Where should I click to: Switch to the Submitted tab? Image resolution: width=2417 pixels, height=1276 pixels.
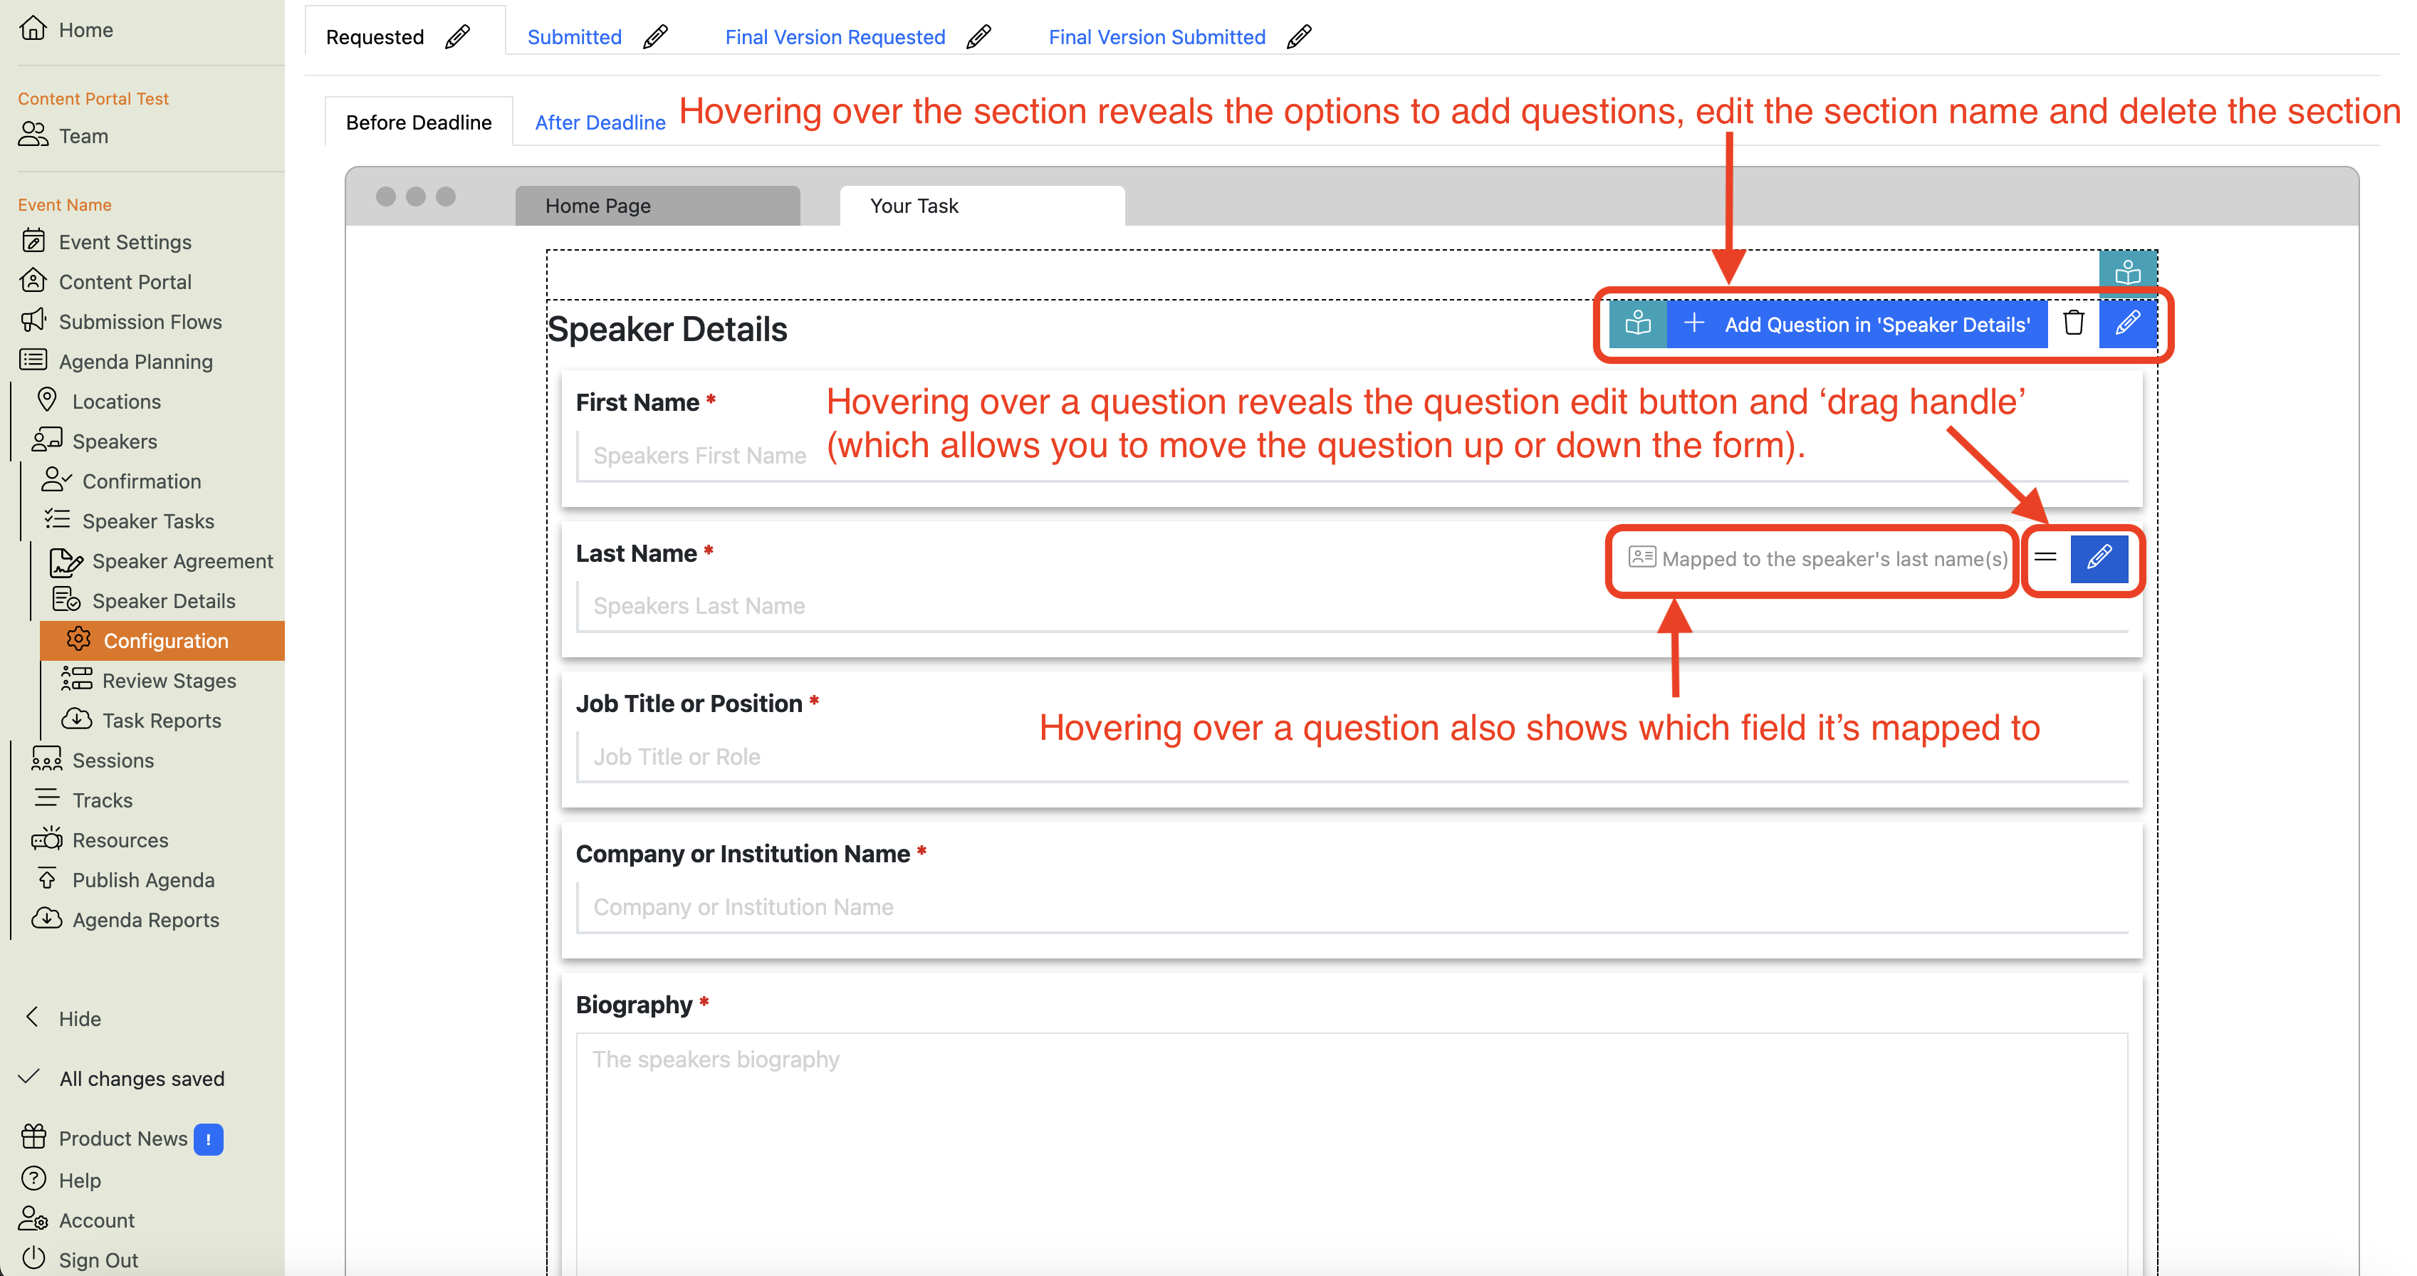[574, 36]
